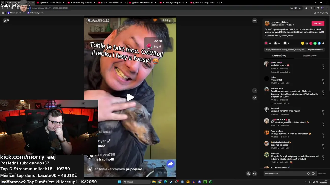Reply to Benousek's comment
This screenshot has height=185, width=330.
click(x=285, y=114)
